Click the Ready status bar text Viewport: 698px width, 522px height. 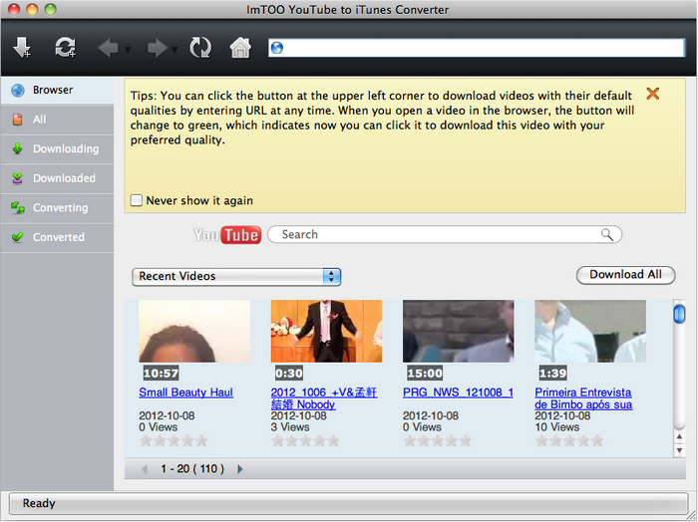(39, 503)
